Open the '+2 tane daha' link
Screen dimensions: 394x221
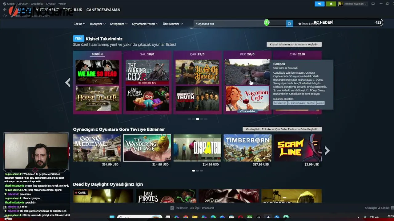tap(247, 111)
